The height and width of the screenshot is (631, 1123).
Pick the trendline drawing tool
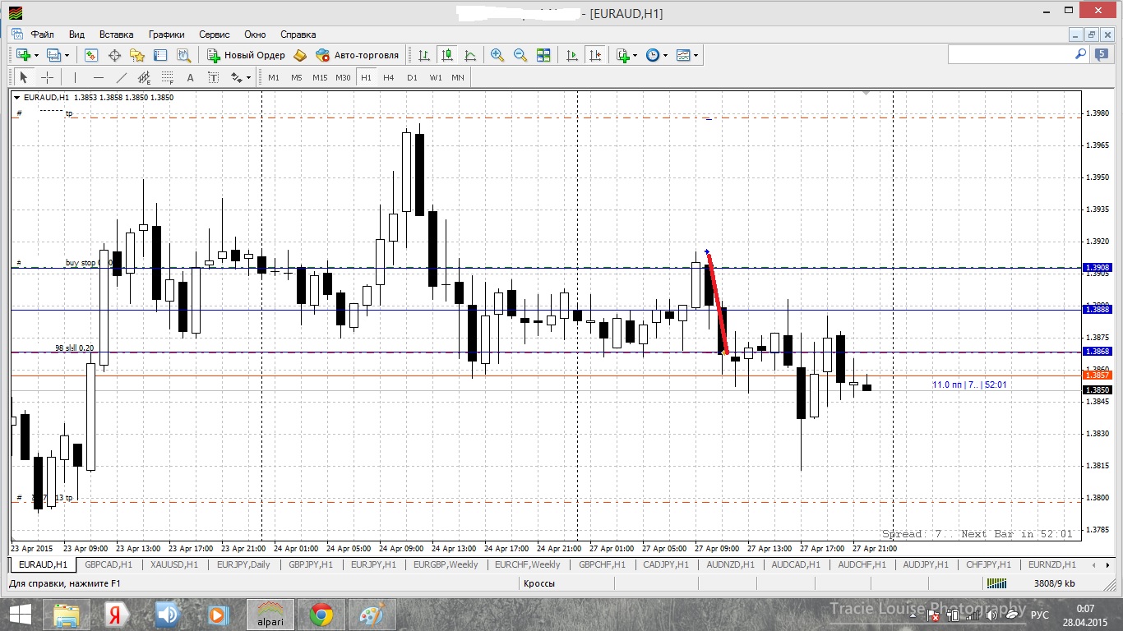tap(122, 77)
